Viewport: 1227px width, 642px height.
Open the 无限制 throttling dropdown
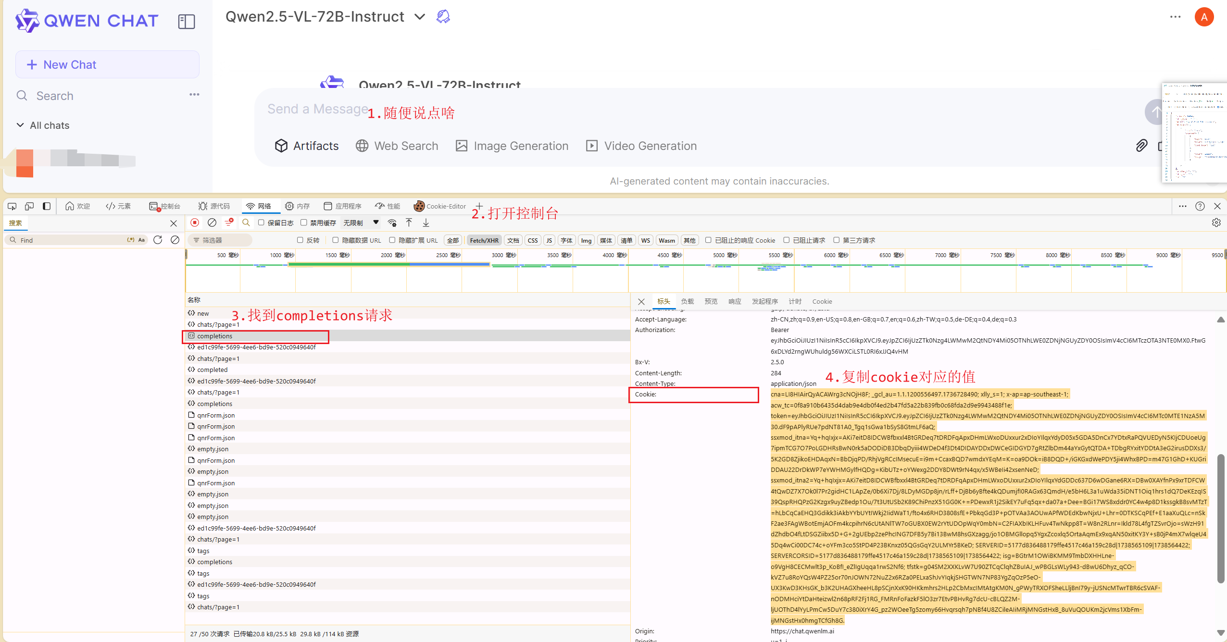pos(361,222)
